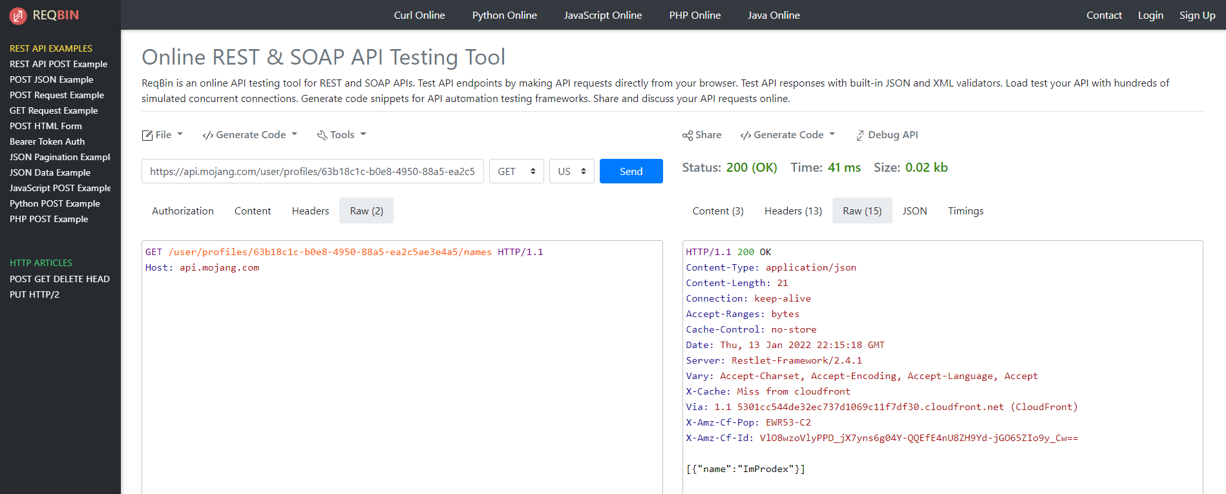The height and width of the screenshot is (494, 1226).
Task: Expand the File menu caret
Action: point(180,134)
